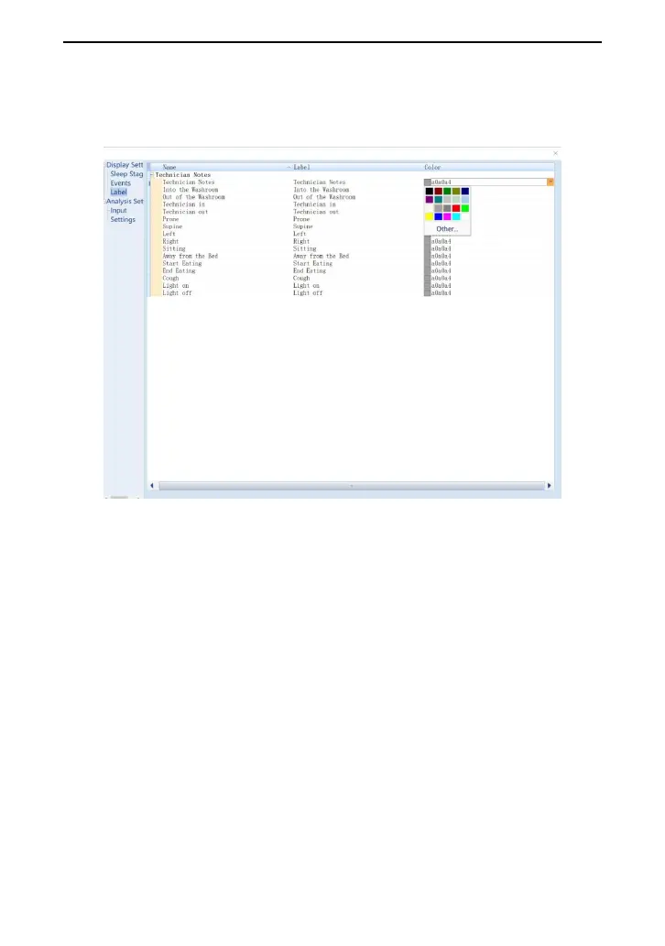Click the gray color swatch for Start Eating

(428, 264)
